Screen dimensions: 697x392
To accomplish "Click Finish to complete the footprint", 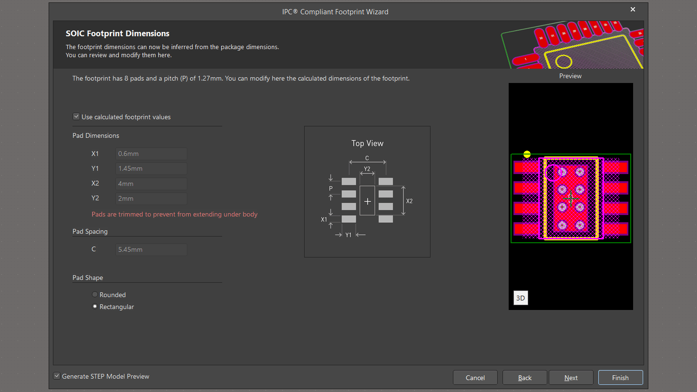I will [620, 378].
